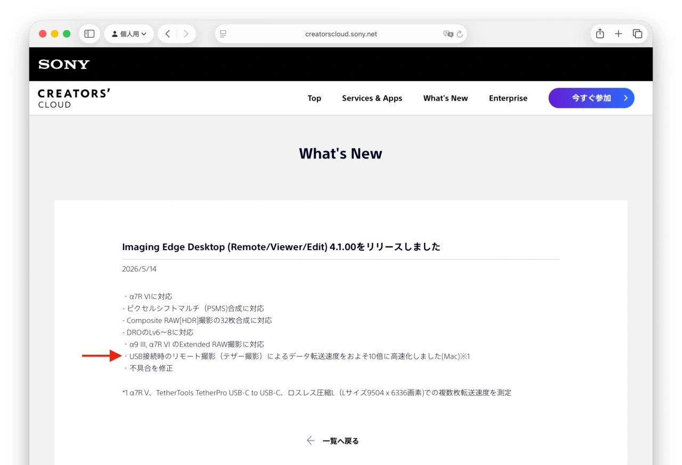
Task: Click the SONY logo
Action: pyautogui.click(x=64, y=64)
